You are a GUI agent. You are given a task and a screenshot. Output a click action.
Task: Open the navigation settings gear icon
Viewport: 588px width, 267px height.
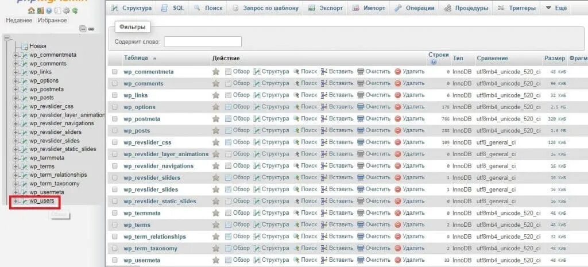point(67,10)
